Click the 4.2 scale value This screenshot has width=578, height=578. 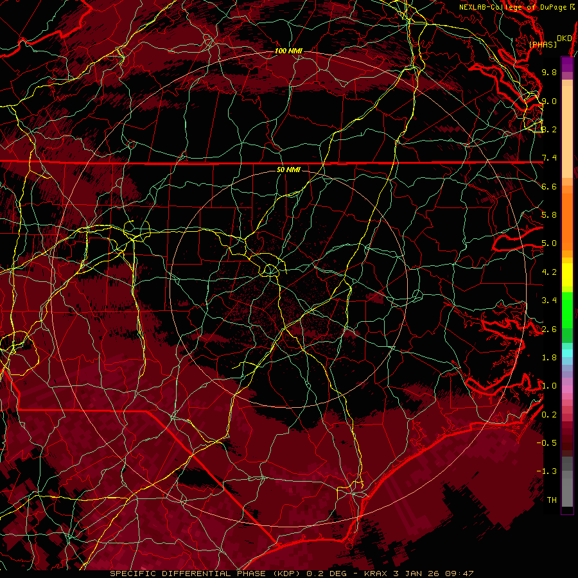tap(549, 272)
